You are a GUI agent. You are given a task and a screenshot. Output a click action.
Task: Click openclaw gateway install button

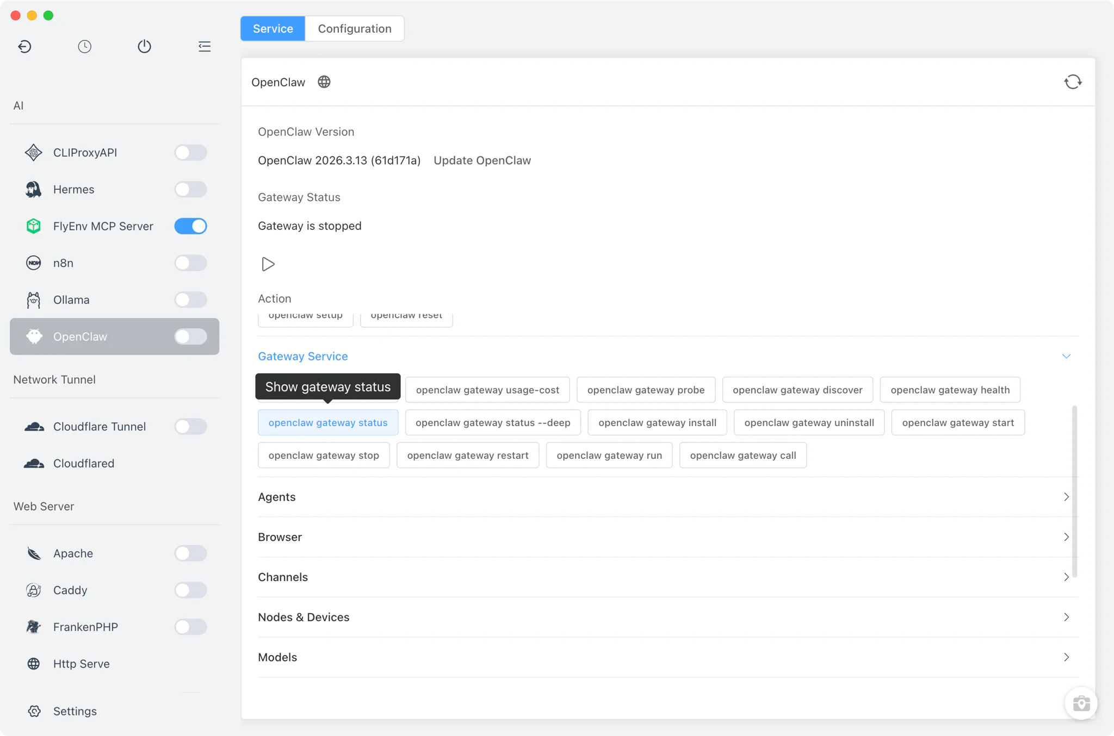(657, 422)
